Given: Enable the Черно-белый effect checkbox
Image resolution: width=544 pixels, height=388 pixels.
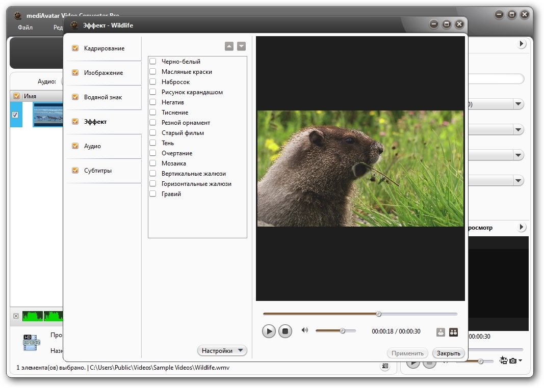Looking at the screenshot, I should [152, 62].
